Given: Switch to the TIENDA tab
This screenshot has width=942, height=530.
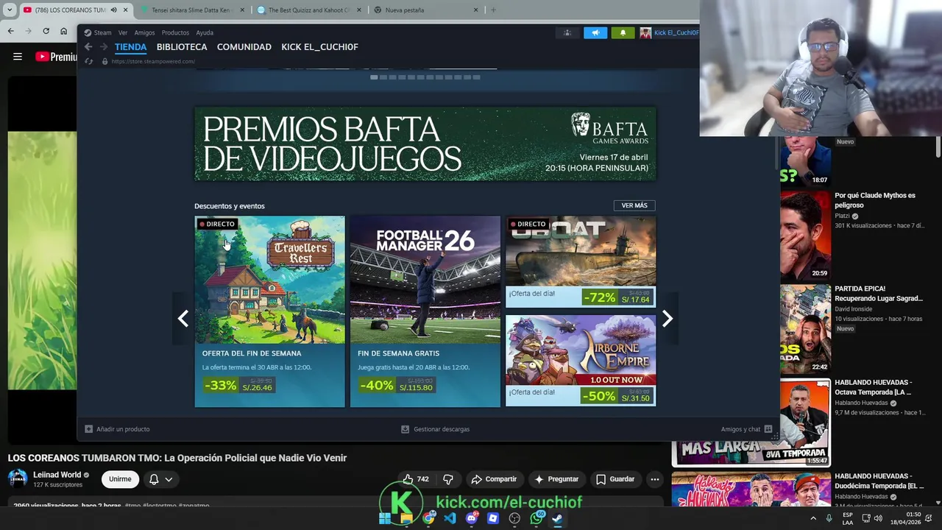Looking at the screenshot, I should 130,47.
